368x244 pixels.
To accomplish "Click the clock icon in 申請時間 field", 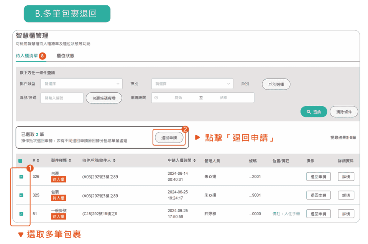I will point(156,98).
